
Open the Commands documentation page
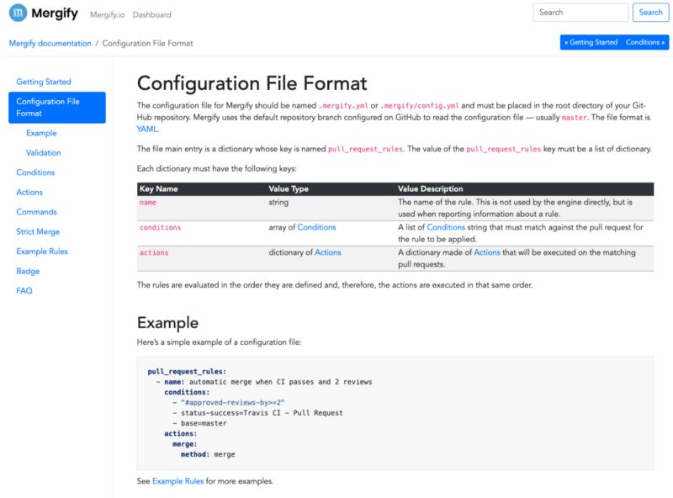(x=36, y=211)
